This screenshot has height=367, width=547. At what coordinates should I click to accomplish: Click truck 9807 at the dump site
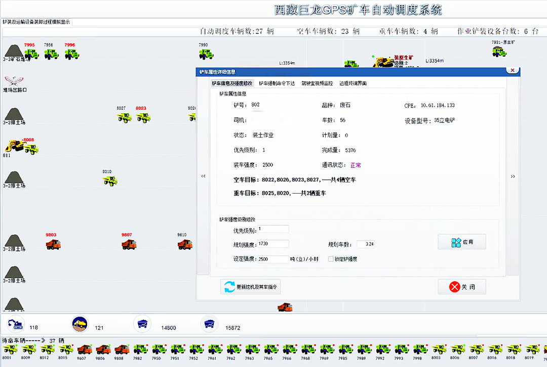pyautogui.click(x=128, y=244)
